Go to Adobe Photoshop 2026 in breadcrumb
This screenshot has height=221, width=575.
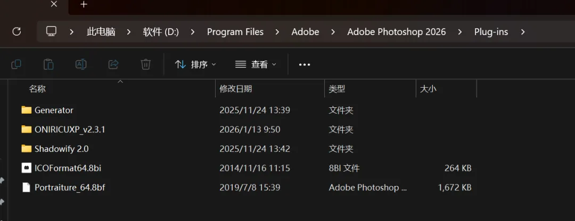pos(397,32)
